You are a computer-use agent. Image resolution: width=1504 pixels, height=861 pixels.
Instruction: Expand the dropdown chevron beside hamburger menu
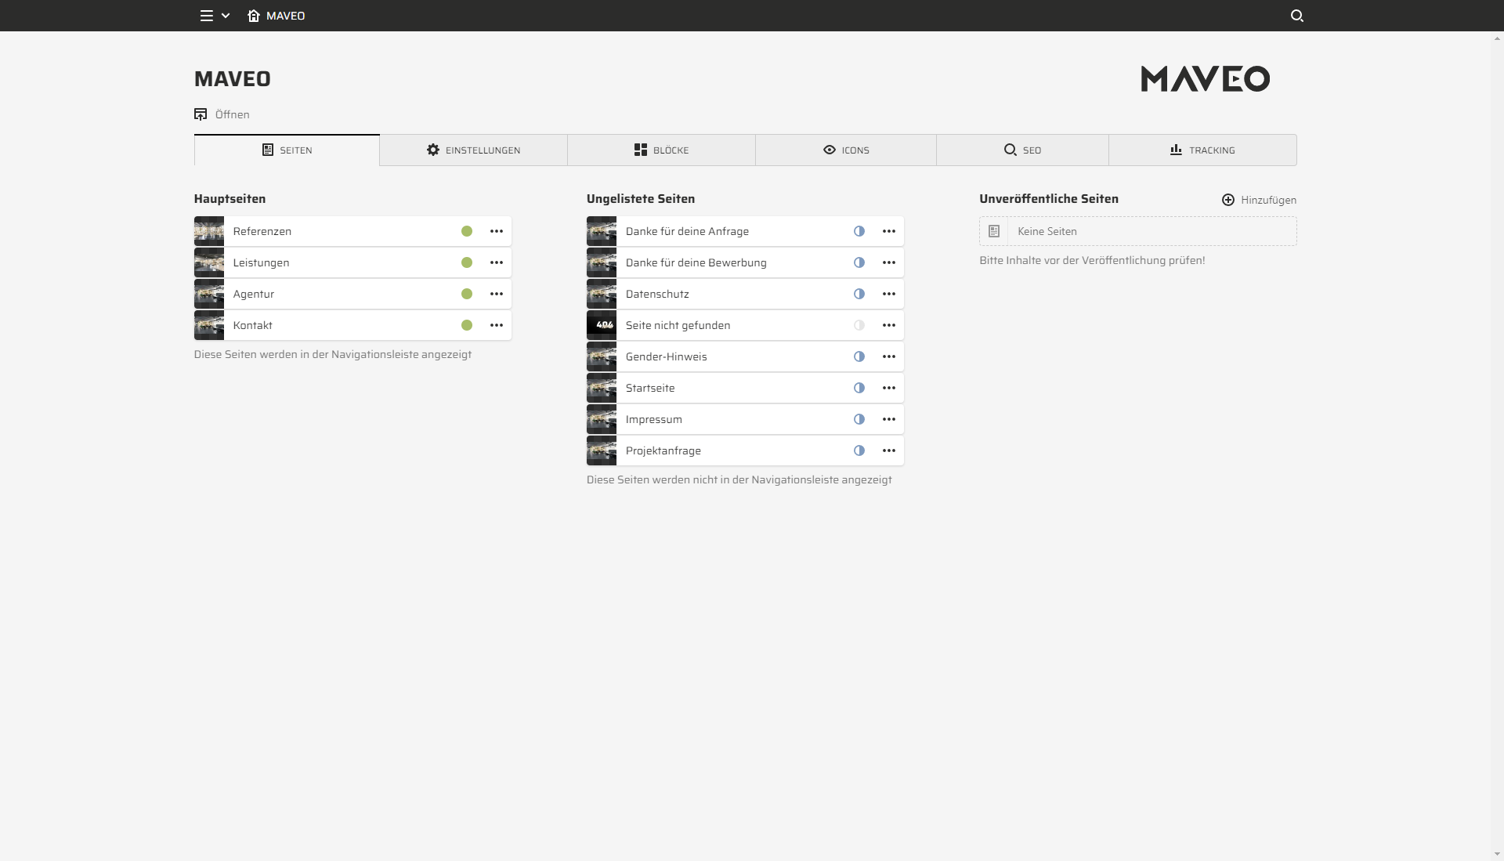pos(226,16)
